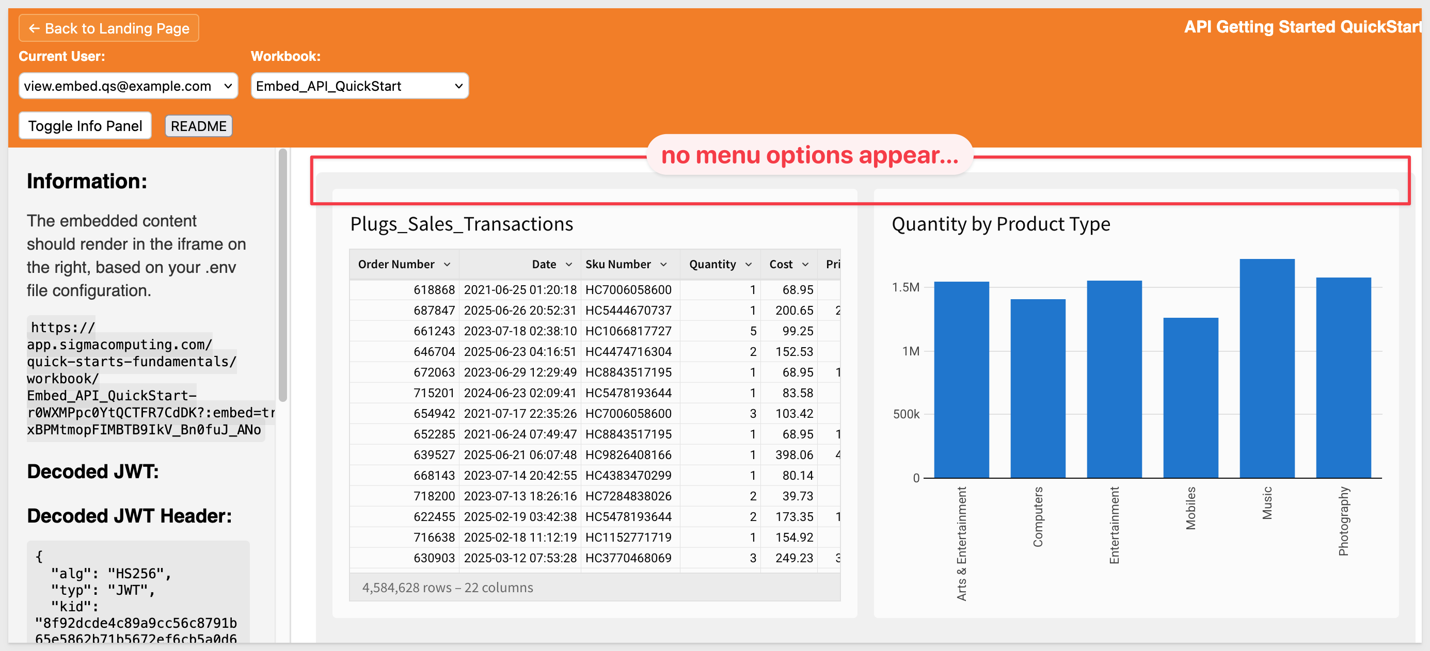
Task: Open Sku Number column chevron menu
Action: click(663, 265)
